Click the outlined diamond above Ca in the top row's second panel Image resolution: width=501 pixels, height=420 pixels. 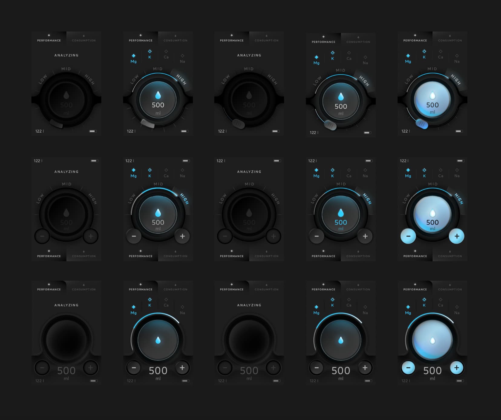pos(166,51)
